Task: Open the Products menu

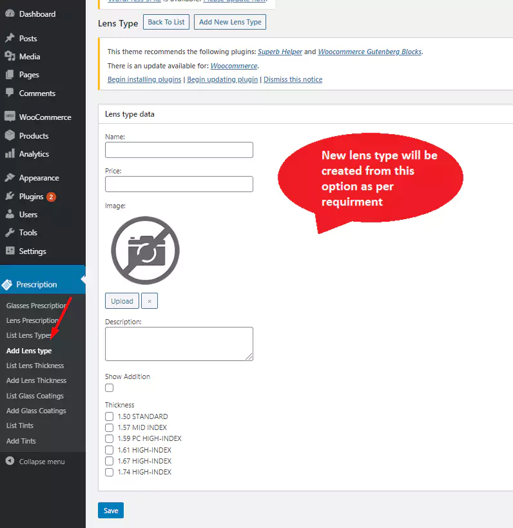Action: click(x=34, y=135)
